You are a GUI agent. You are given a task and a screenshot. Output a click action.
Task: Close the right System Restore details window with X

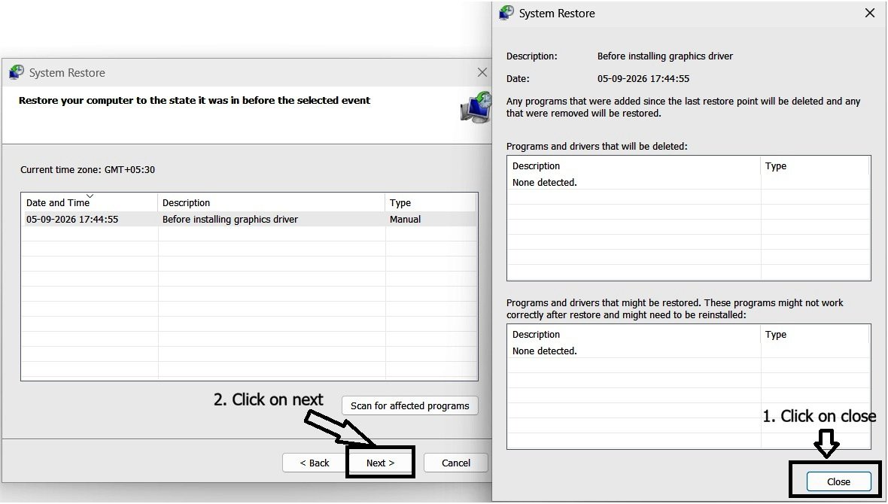tap(870, 13)
